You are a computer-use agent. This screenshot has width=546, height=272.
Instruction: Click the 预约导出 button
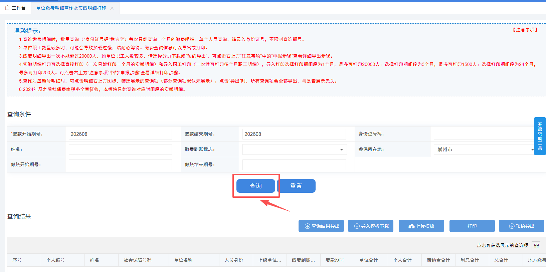pos(522,226)
